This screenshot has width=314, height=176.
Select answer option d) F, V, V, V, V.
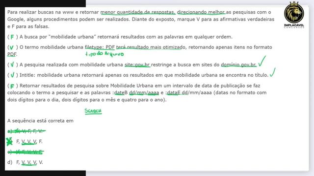coord(25,162)
